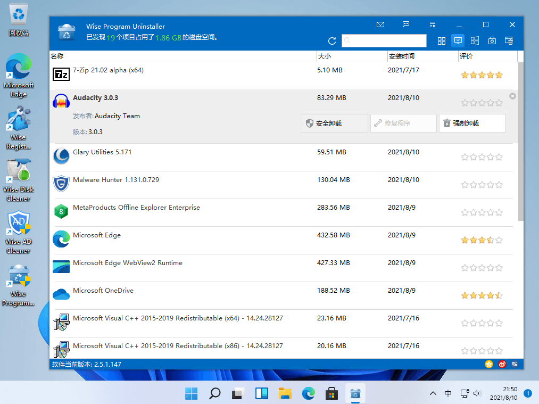Select the Malware Hunter 1.131.0.729 entry
The width and height of the screenshot is (539, 404).
coord(284,185)
